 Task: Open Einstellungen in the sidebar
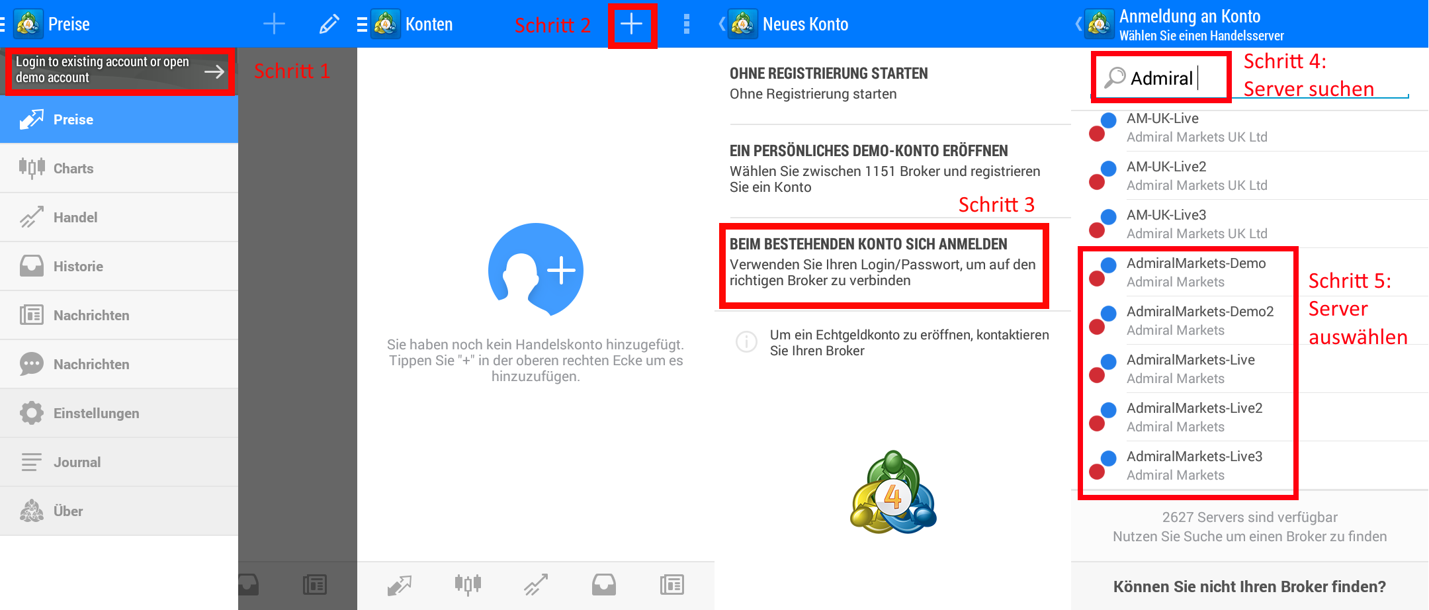pyautogui.click(x=119, y=414)
